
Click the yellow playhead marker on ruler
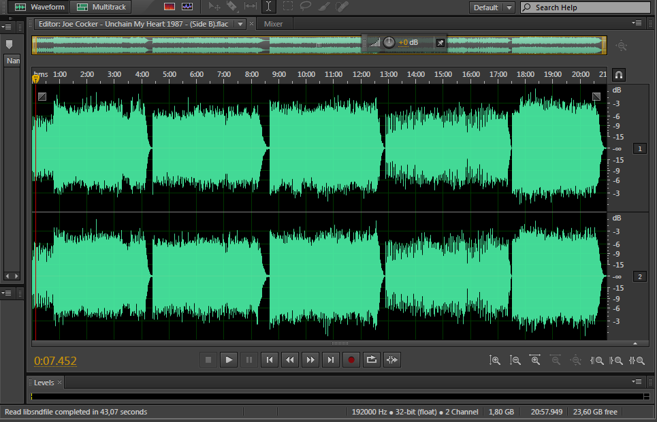click(x=35, y=78)
